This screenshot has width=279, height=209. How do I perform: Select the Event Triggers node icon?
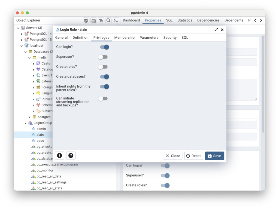tap(38, 75)
